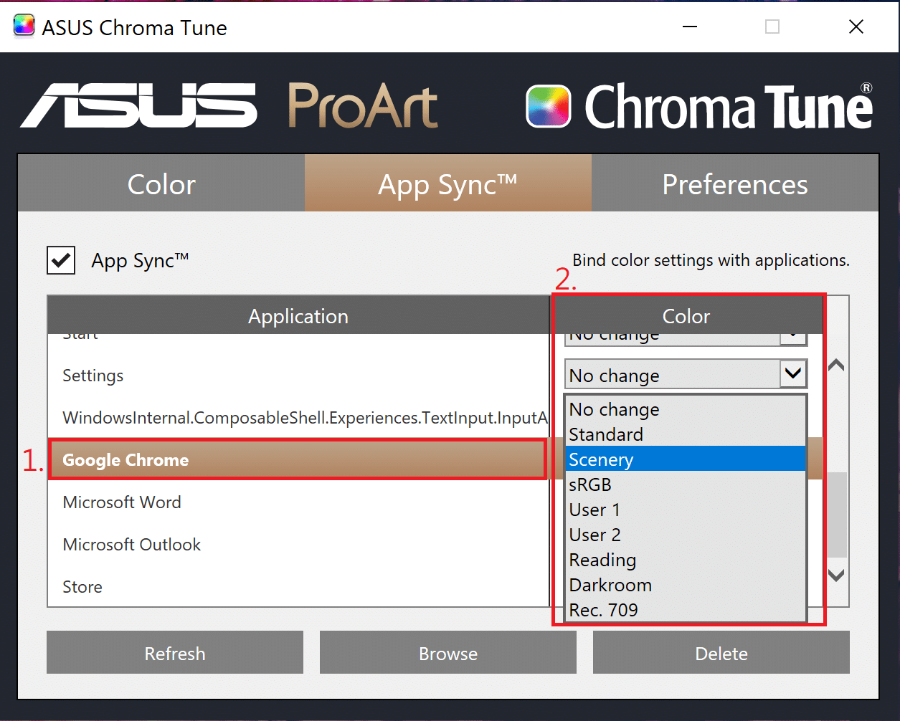900x721 pixels.
Task: Switch to the Color tab
Action: click(x=161, y=183)
